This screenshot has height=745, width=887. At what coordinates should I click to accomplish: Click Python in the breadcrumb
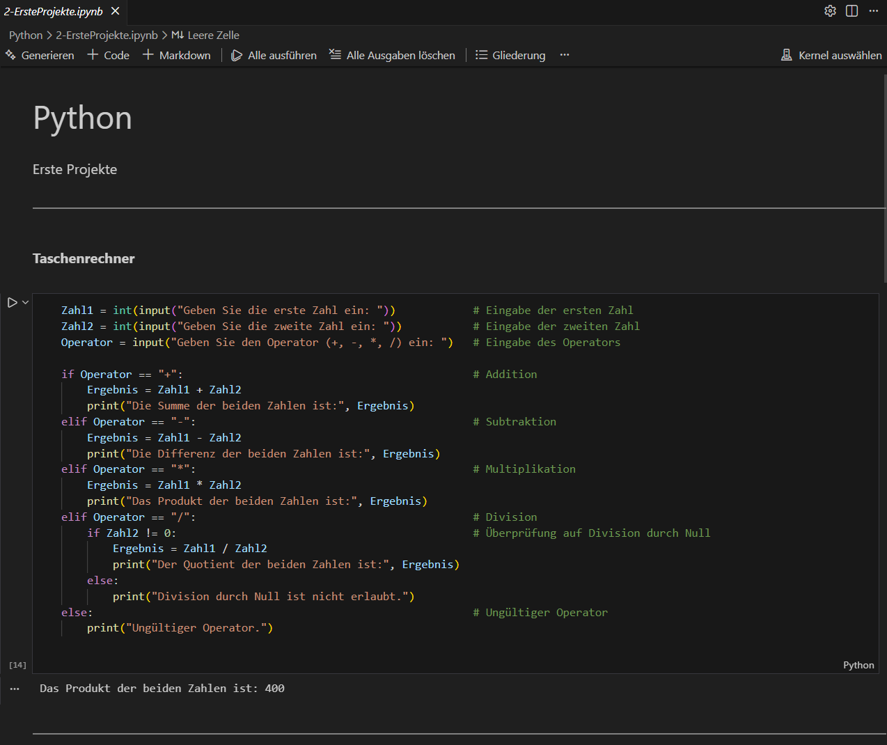(x=26, y=35)
